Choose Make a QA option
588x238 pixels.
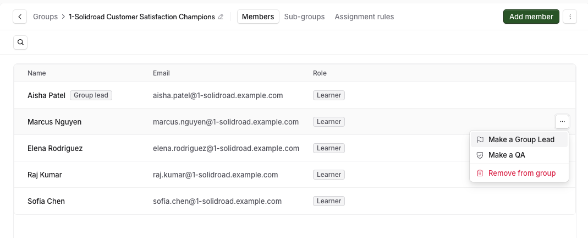click(519, 155)
